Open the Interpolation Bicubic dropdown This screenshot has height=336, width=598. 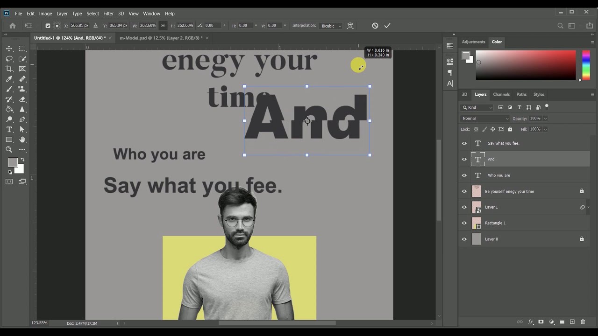pos(332,26)
